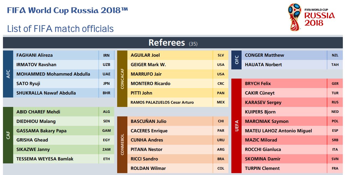Select the CONMEBOL confederation label
This screenshot has width=345, height=175.
click(x=122, y=145)
